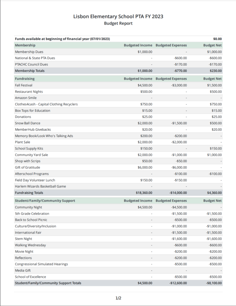Image resolution: width=236 pixels, height=306 pixels.
Task: Select the Media Gift row label
Action: pyautogui.click(x=23, y=270)
